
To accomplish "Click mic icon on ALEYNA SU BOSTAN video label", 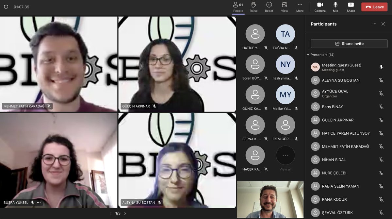I will tap(159, 202).
